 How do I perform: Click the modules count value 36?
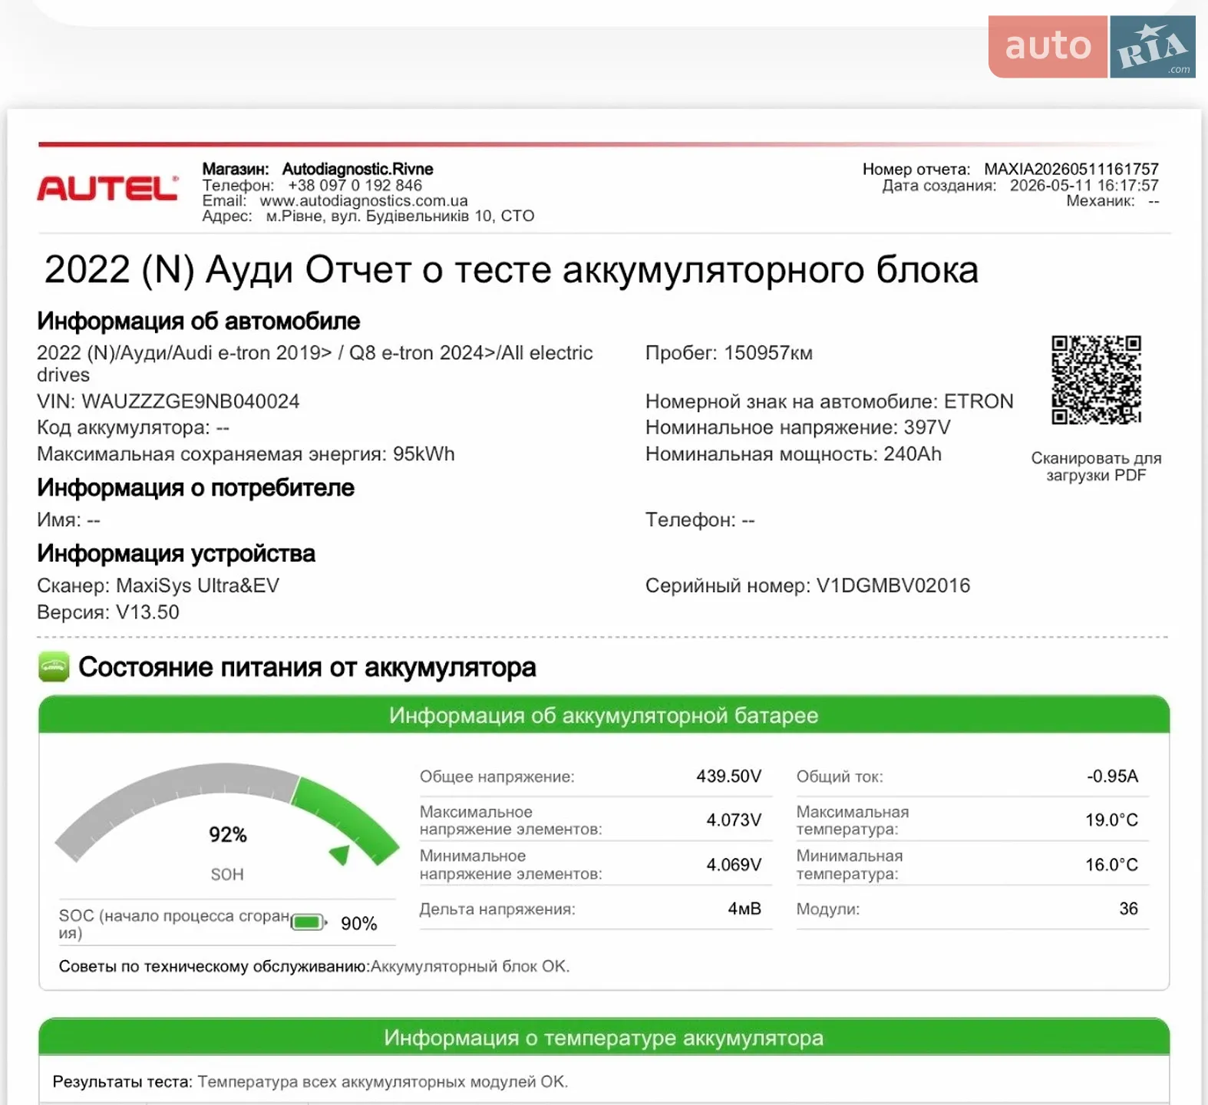[1128, 909]
